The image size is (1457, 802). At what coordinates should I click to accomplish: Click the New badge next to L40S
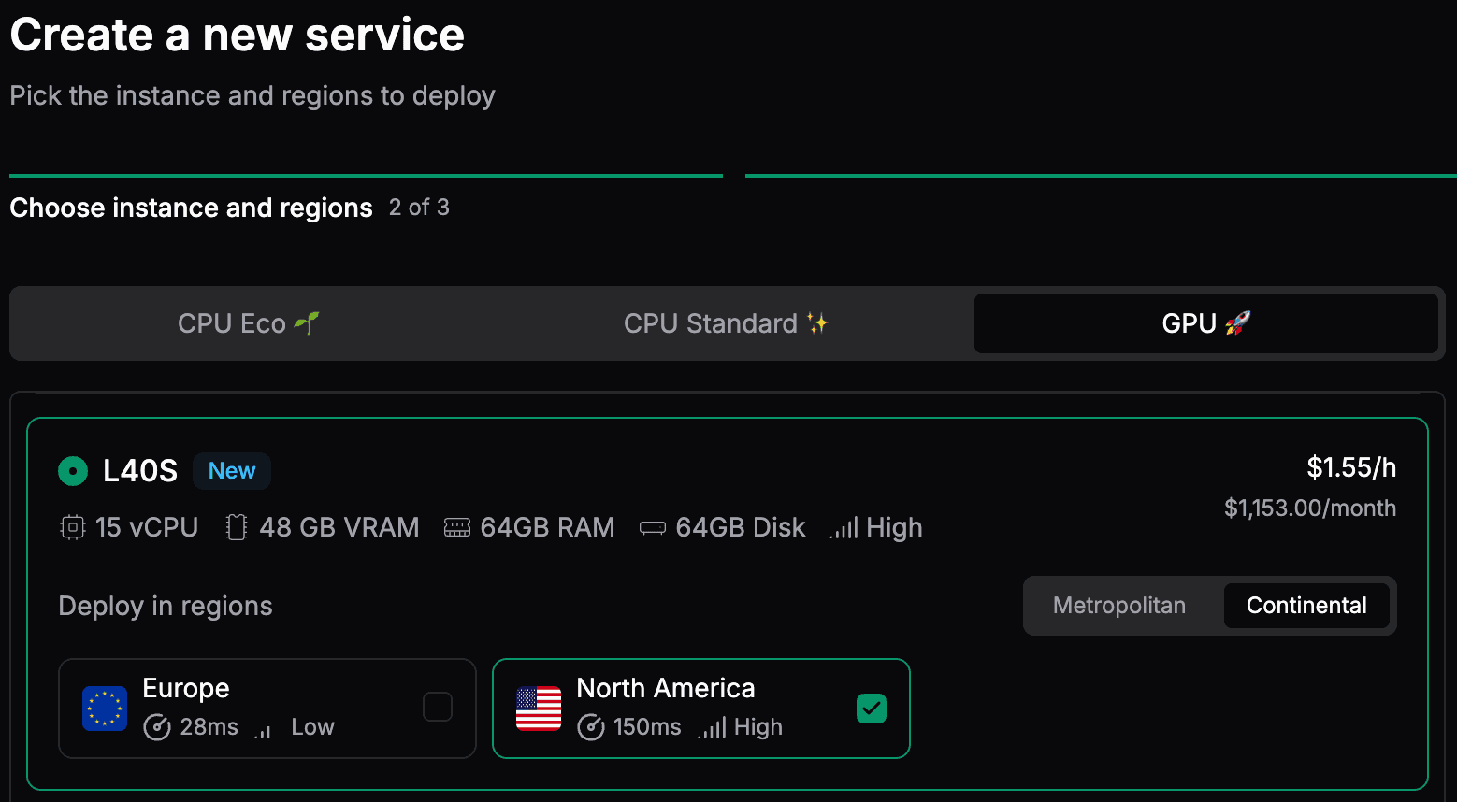[232, 471]
